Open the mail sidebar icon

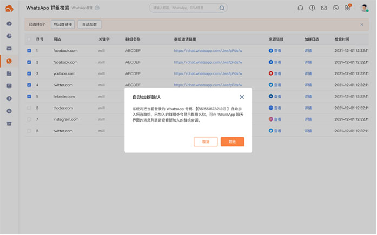pos(9,49)
